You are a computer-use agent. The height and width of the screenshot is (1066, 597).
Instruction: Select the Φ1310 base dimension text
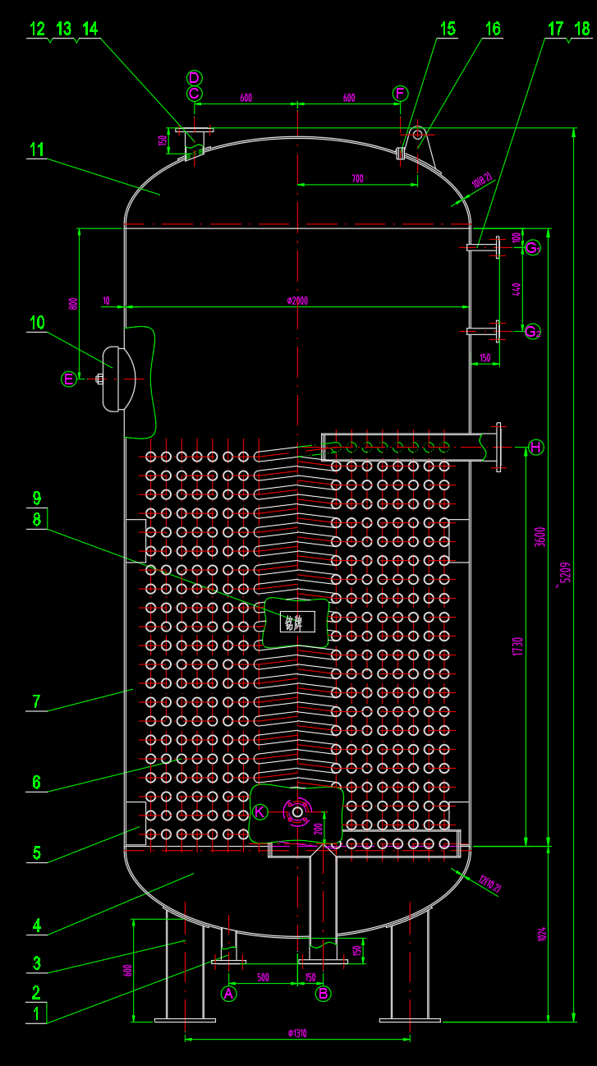[x=296, y=1033]
